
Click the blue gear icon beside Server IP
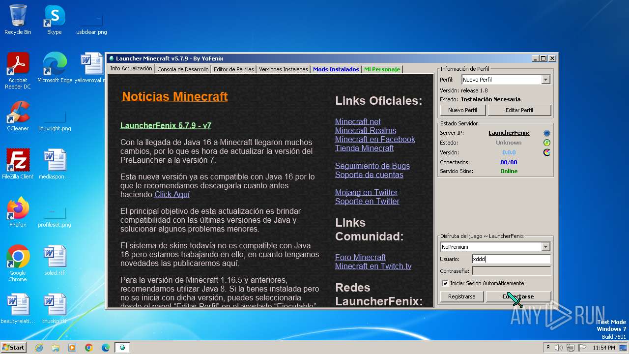click(x=546, y=133)
